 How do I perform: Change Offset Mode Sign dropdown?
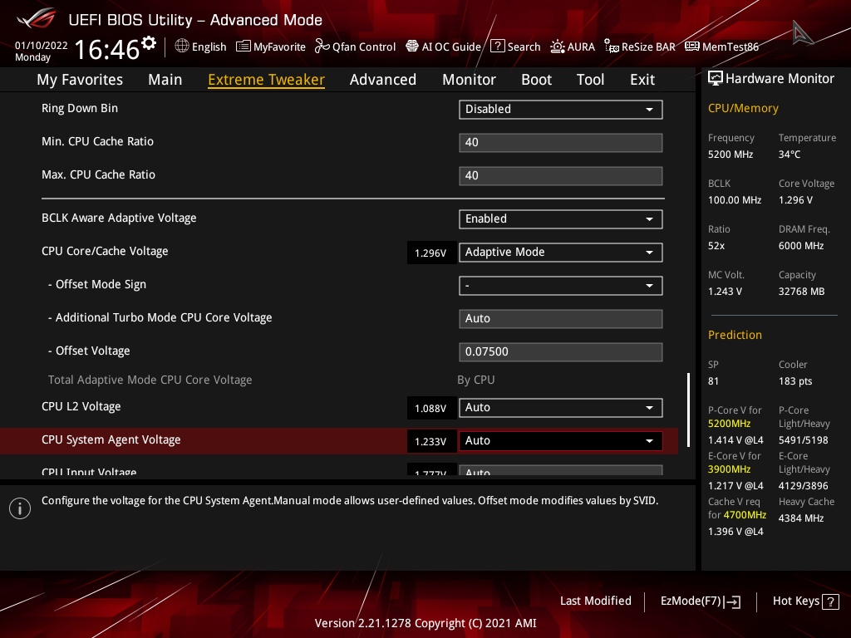561,286
